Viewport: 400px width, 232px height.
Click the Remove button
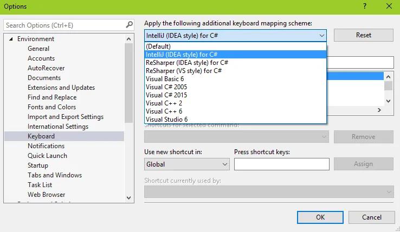(x=364, y=137)
